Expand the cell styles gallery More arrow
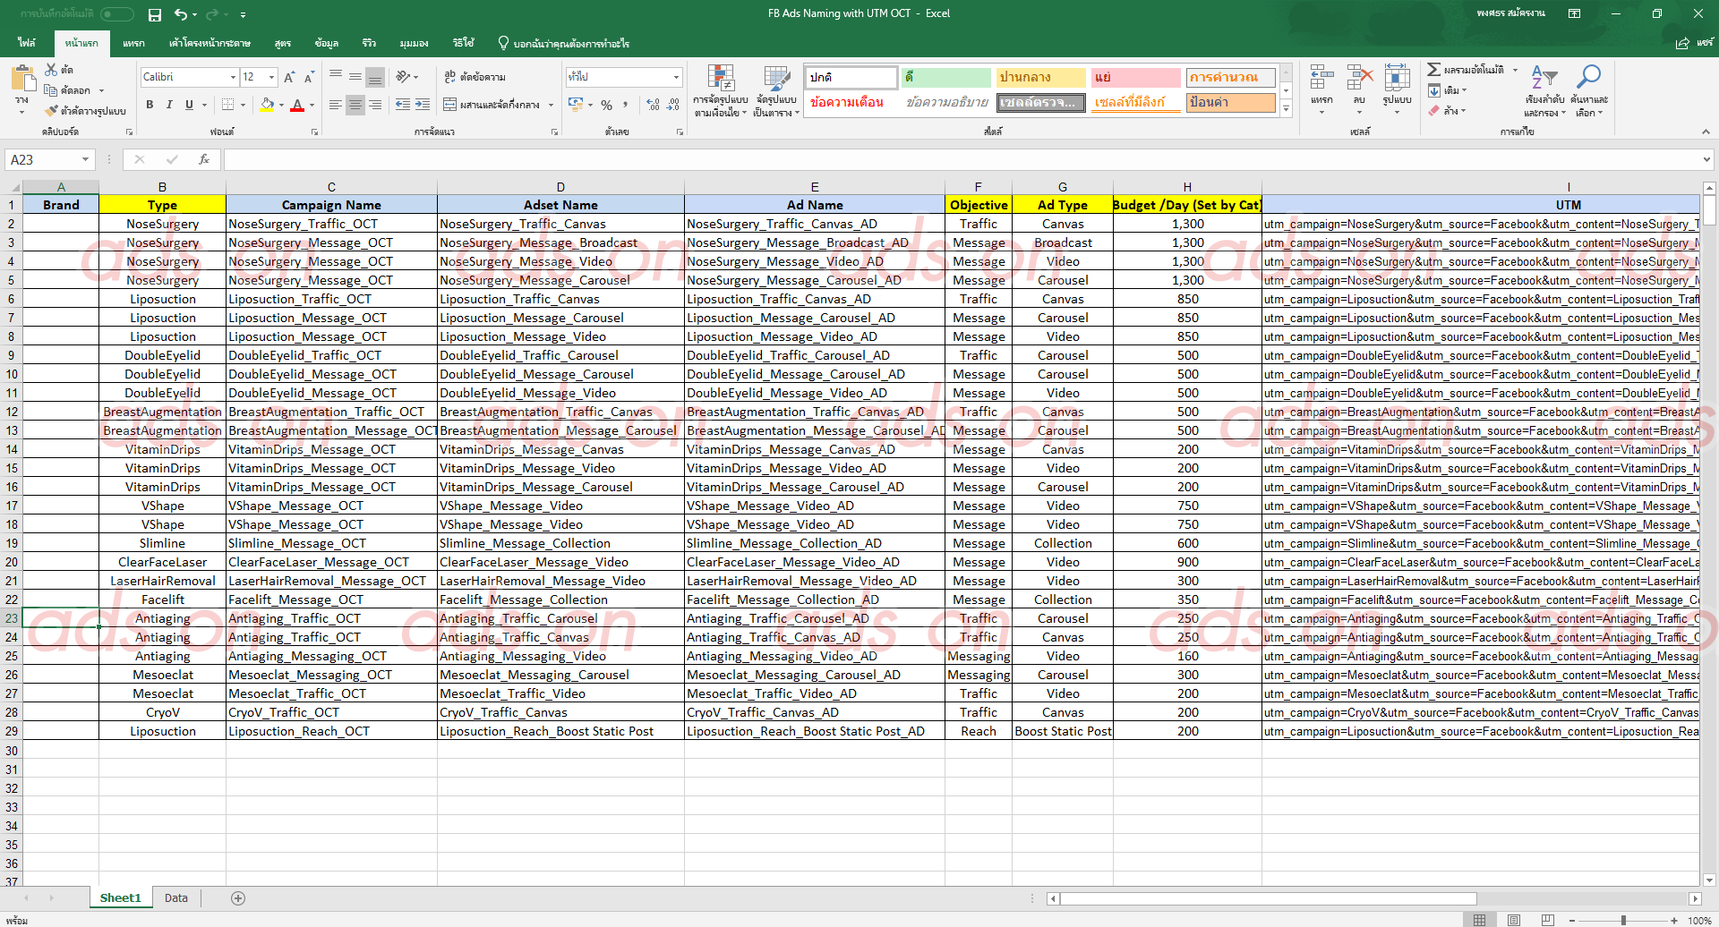This screenshot has width=1719, height=927. pyautogui.click(x=1287, y=108)
